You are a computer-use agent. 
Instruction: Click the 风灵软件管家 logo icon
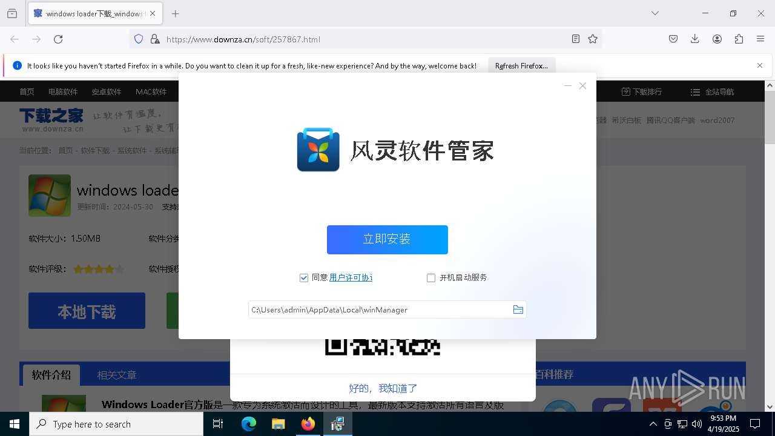(x=318, y=150)
